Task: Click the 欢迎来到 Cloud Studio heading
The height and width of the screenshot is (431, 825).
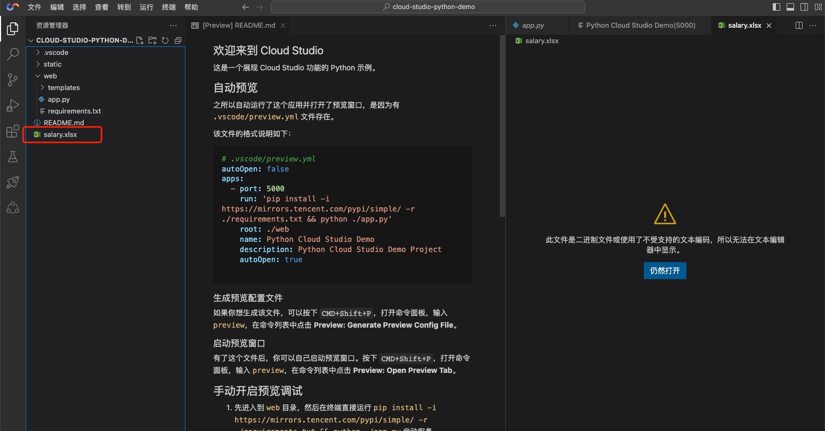Action: [268, 51]
